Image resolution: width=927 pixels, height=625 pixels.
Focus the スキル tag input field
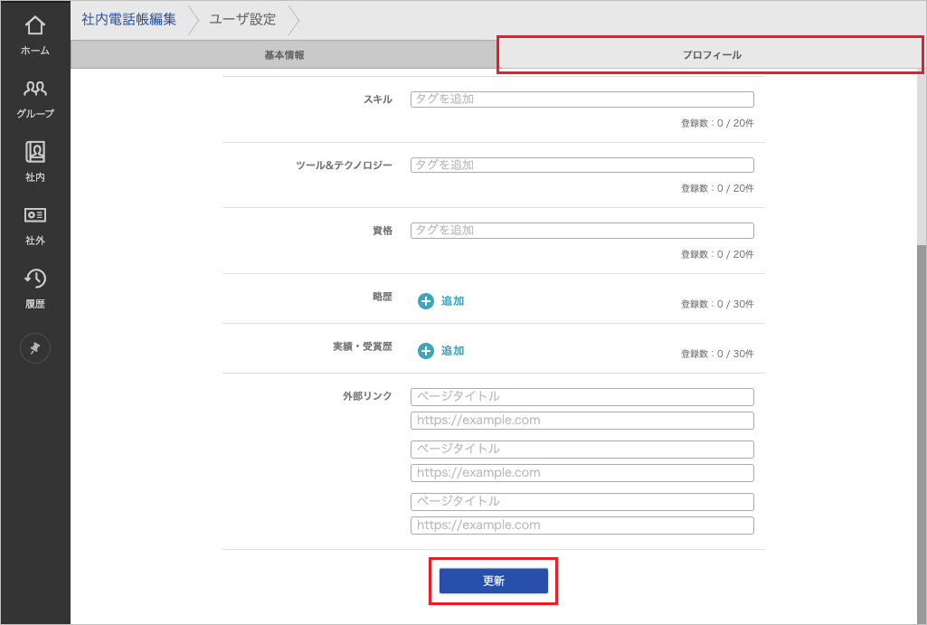click(x=582, y=99)
